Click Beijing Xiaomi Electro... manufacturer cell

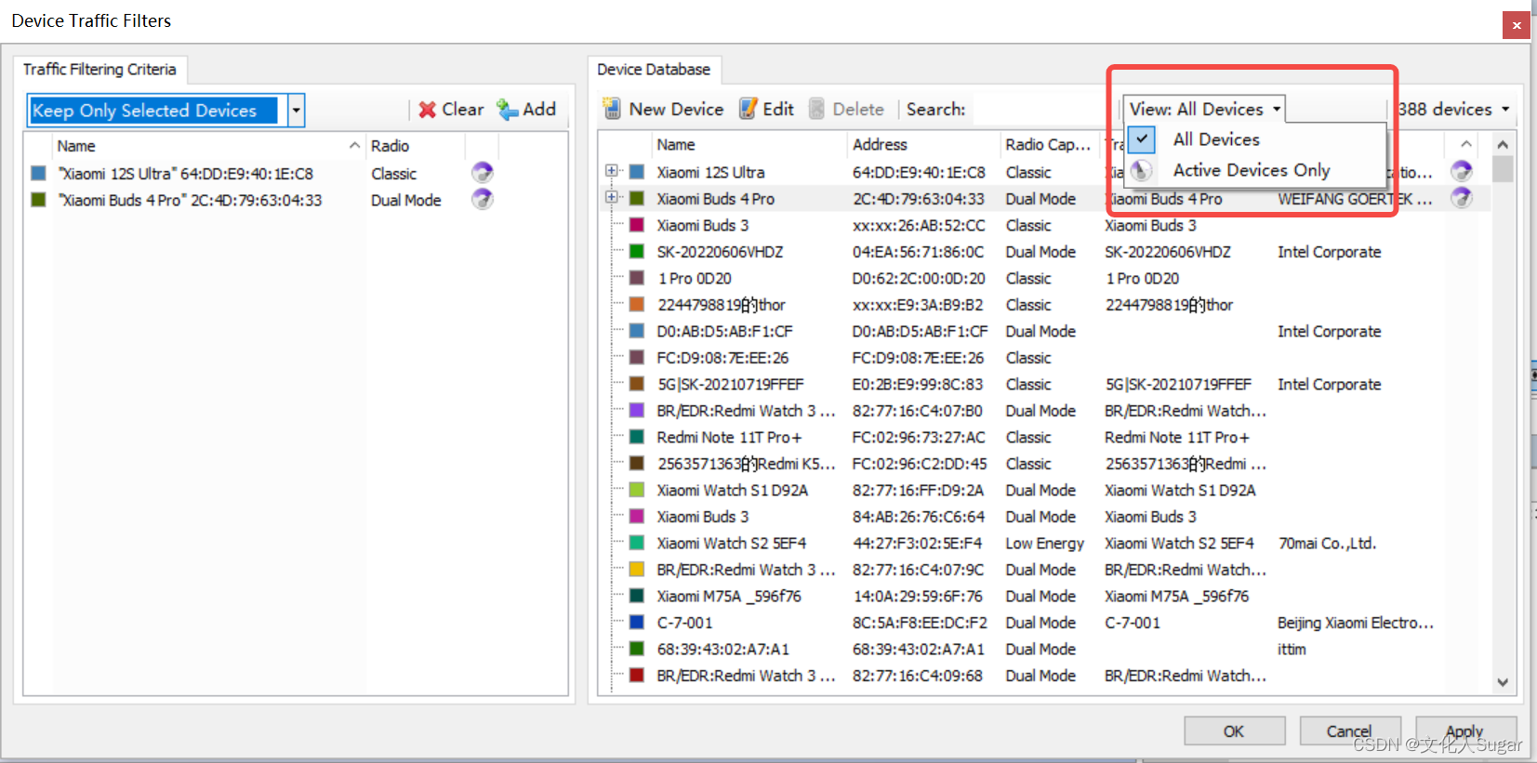pyautogui.click(x=1356, y=623)
